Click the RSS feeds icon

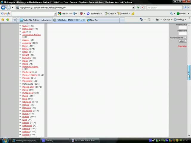click(149, 20)
